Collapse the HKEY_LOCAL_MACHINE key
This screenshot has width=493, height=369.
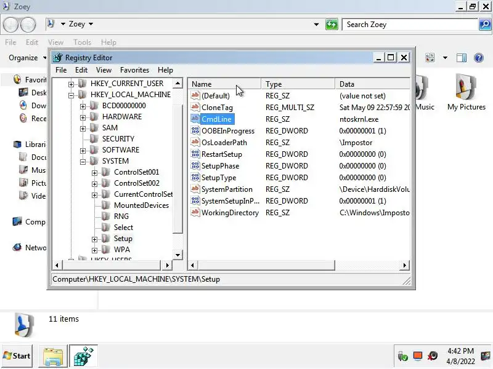71,95
